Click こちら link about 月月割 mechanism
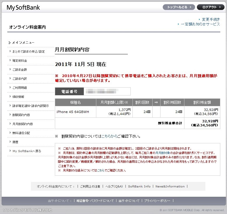Image resolution: width=227 pixels, height=214 pixels. coord(101,170)
